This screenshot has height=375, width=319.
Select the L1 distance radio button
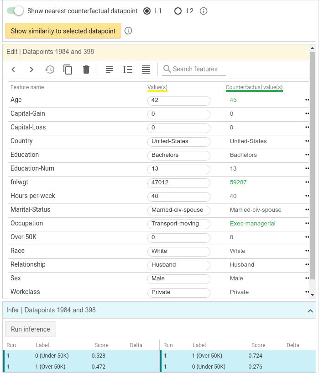pos(147,11)
